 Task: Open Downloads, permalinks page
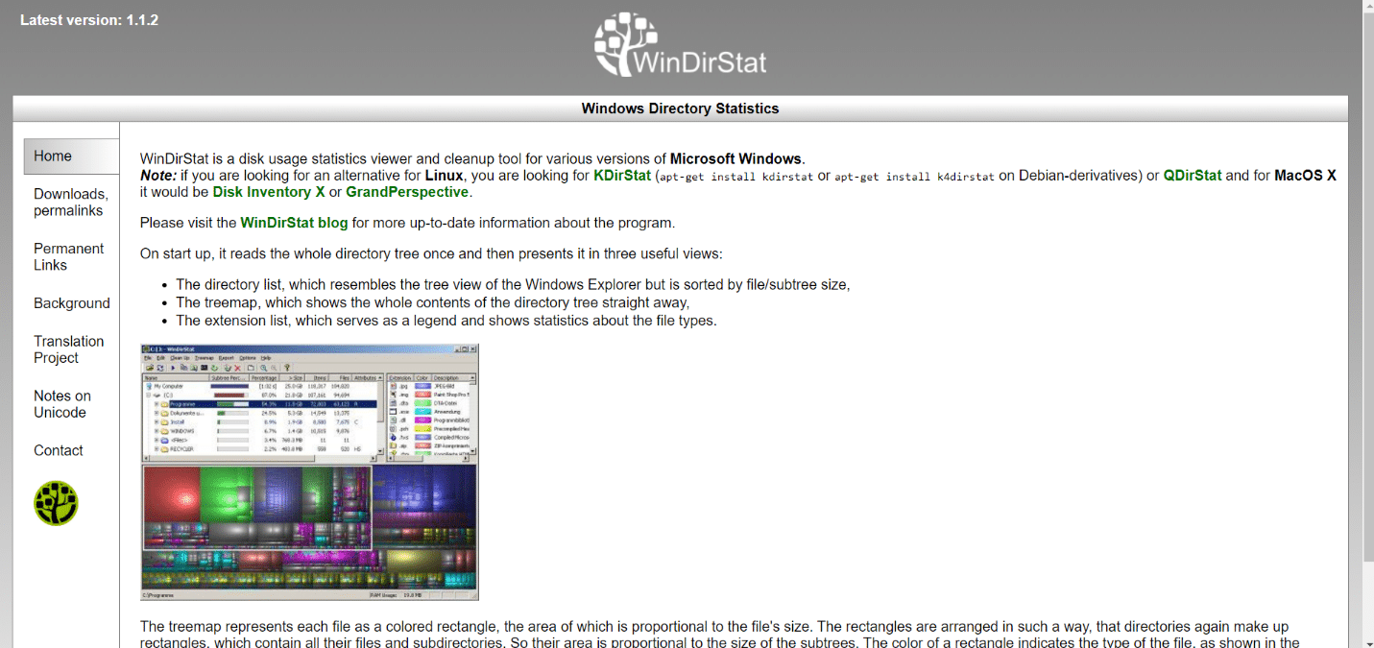tap(71, 203)
